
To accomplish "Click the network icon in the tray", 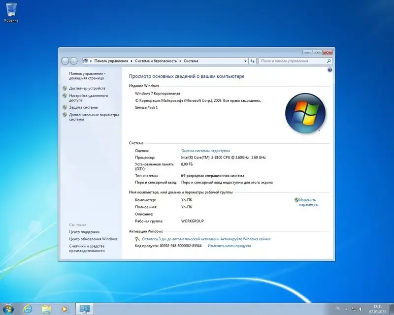I will (x=353, y=310).
